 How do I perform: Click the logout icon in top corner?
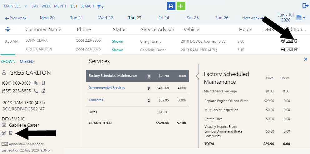(305, 6)
